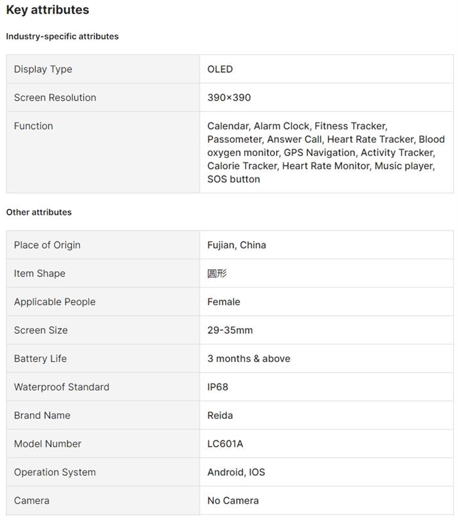Image resolution: width=458 pixels, height=516 pixels.
Task: Click the Android, IOS value
Action: pos(236,472)
